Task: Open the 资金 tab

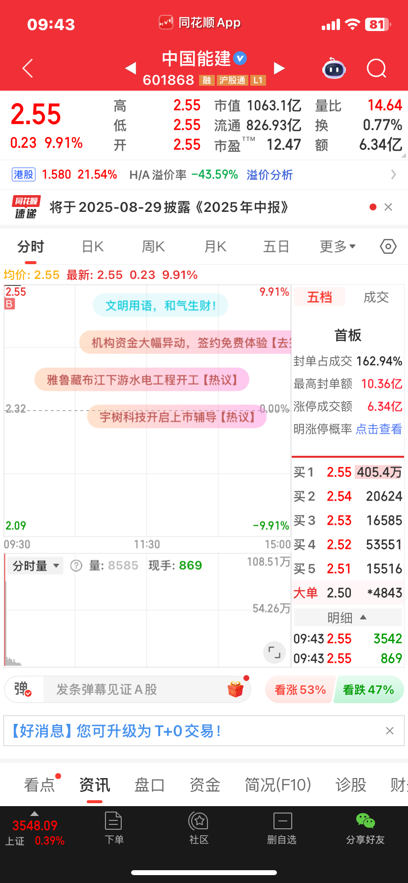Action: click(205, 784)
